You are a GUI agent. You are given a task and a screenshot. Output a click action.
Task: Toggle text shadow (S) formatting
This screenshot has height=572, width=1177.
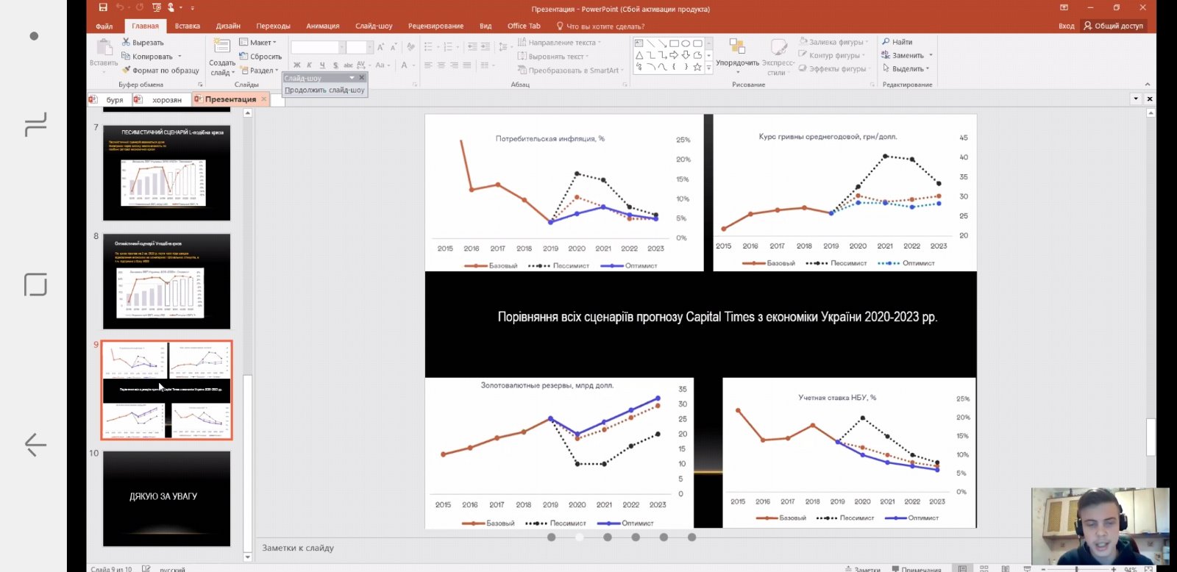point(335,65)
